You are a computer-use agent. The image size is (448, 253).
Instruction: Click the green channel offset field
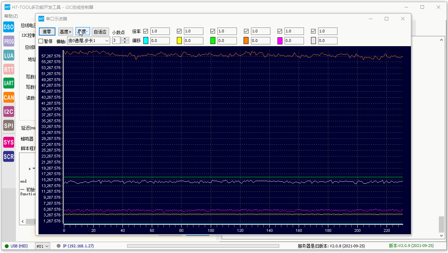[x=227, y=41]
